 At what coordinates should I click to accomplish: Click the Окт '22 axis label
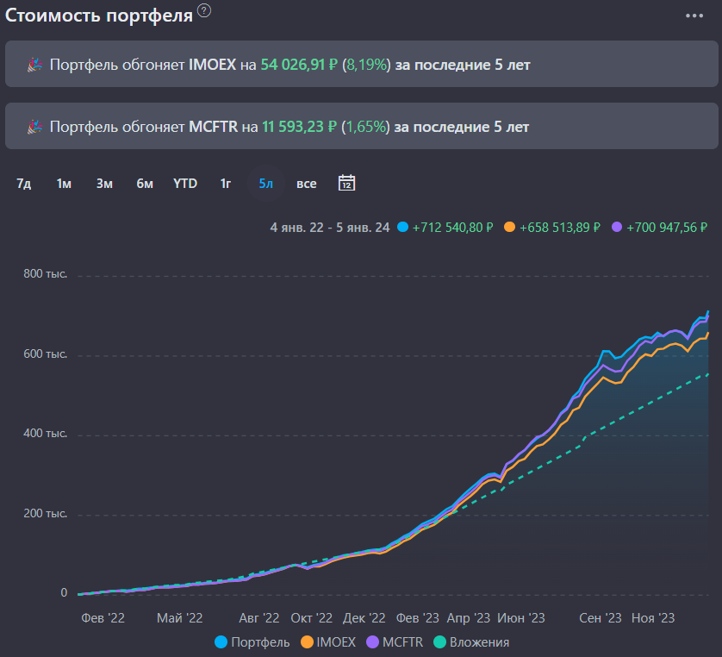click(x=312, y=618)
